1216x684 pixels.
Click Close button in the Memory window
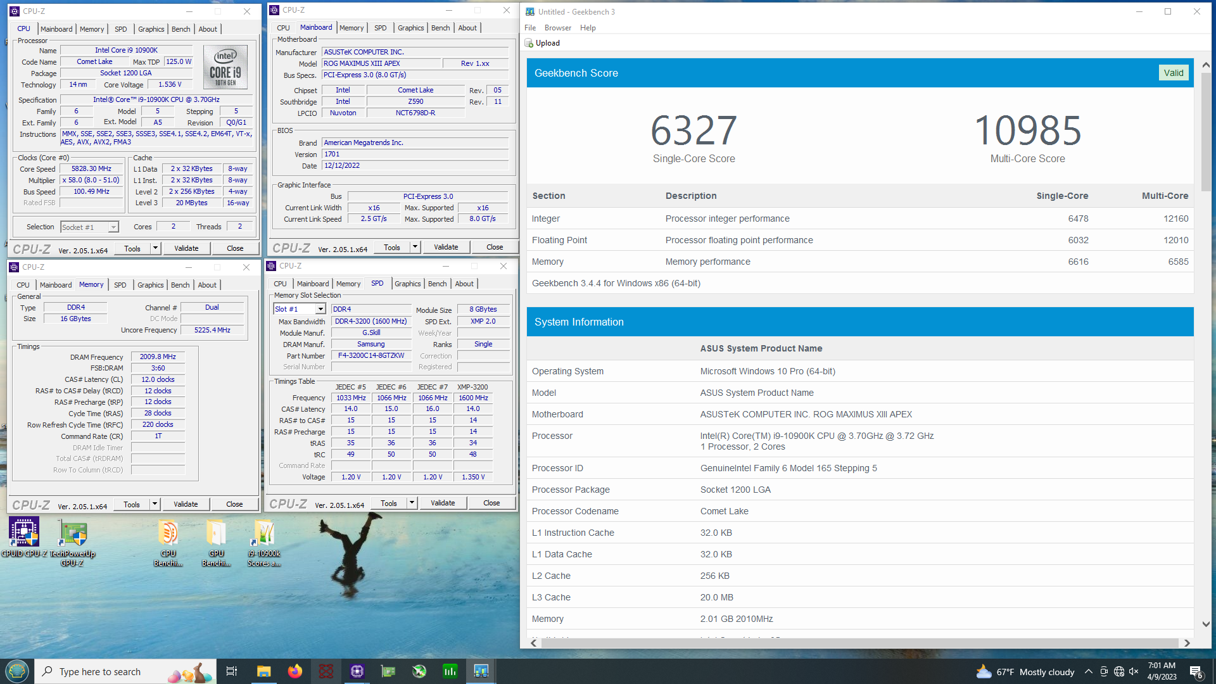click(234, 504)
